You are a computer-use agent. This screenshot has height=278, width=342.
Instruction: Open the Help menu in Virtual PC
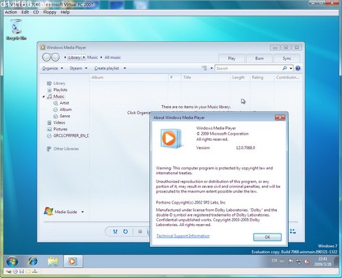pos(65,12)
